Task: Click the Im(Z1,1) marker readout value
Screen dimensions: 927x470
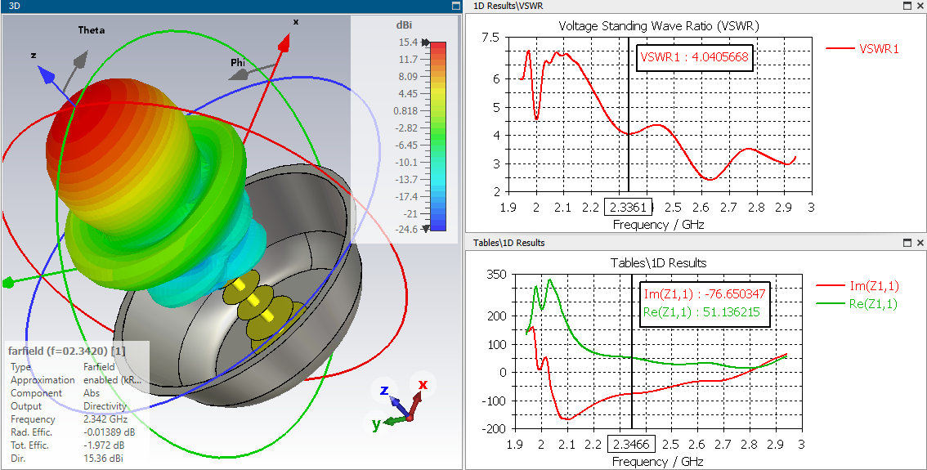Action: pos(705,295)
